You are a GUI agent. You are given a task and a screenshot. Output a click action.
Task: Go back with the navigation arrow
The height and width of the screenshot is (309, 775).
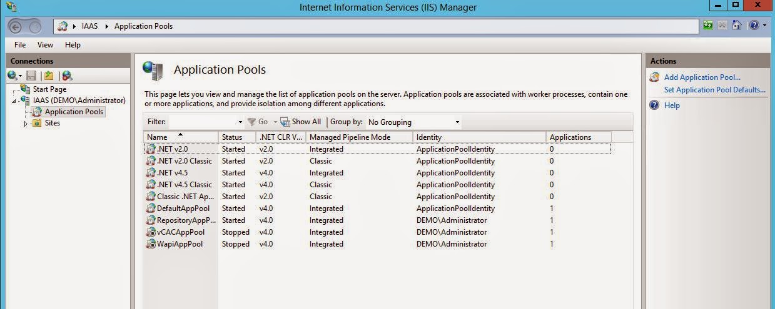point(16,26)
